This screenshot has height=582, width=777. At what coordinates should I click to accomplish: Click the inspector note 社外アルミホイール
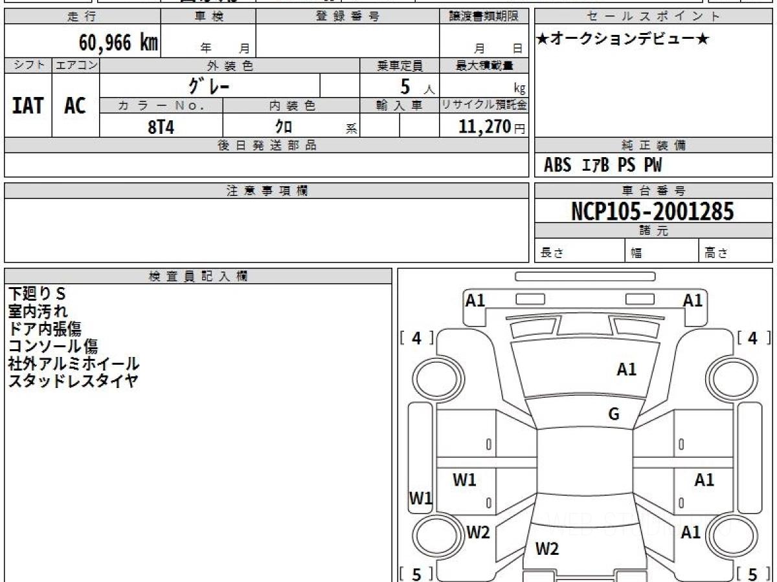pyautogui.click(x=73, y=363)
